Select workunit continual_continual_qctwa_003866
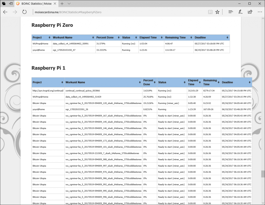Screen dimensions: 265x205 (83, 91)
